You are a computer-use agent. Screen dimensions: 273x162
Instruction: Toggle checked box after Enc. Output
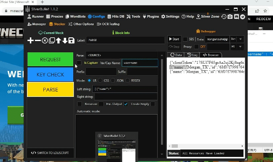[x=126, y=104]
